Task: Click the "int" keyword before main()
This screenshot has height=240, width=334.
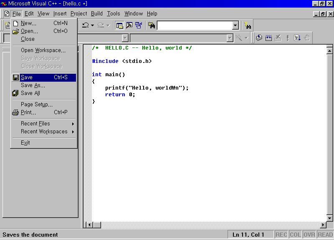Action: (x=97, y=75)
